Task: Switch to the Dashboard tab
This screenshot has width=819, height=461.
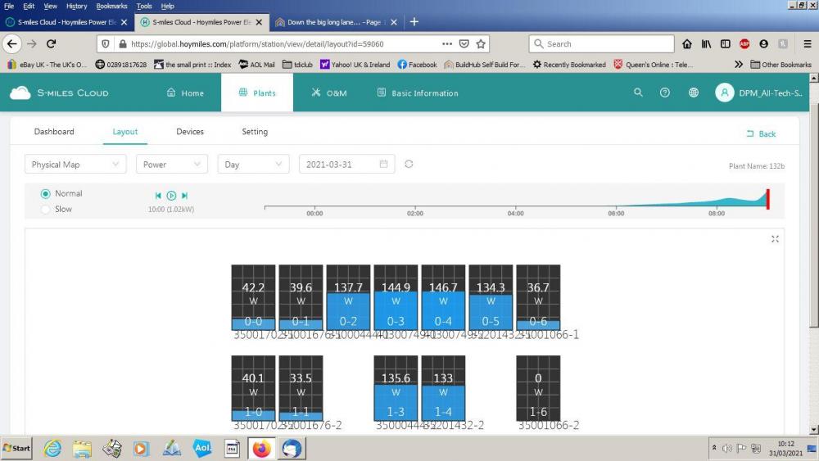Action: [54, 132]
